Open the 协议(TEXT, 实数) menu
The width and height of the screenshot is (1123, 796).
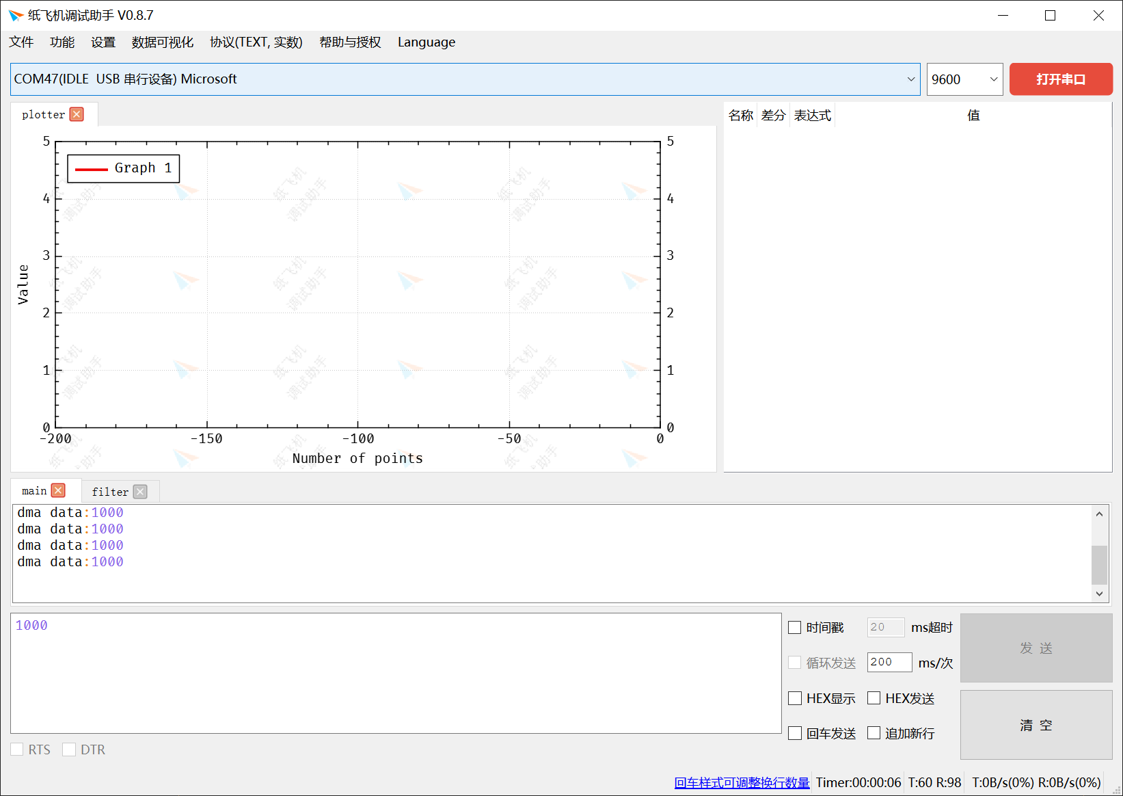256,42
